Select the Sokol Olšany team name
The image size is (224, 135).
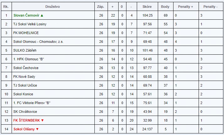tap(24, 129)
